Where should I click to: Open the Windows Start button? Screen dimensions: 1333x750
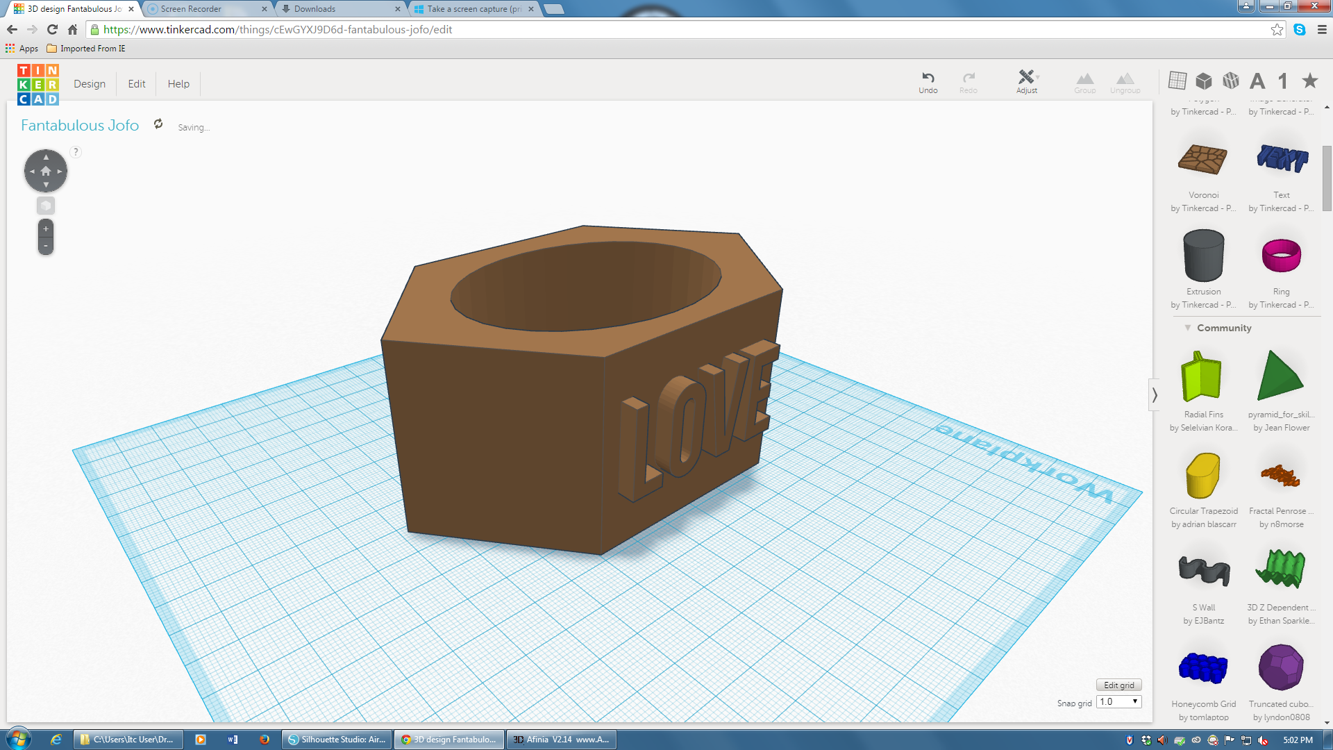(x=18, y=739)
